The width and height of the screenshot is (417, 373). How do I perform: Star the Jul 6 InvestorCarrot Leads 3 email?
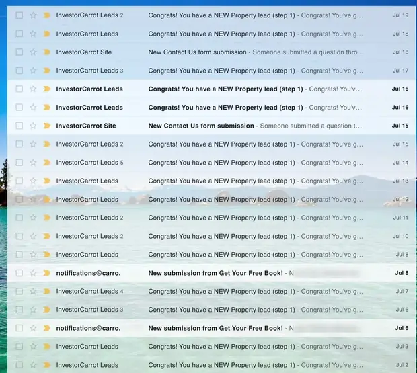pos(33,310)
